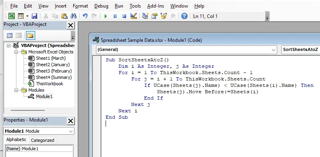Select Sheet3 (February) in the project tree

54,71
